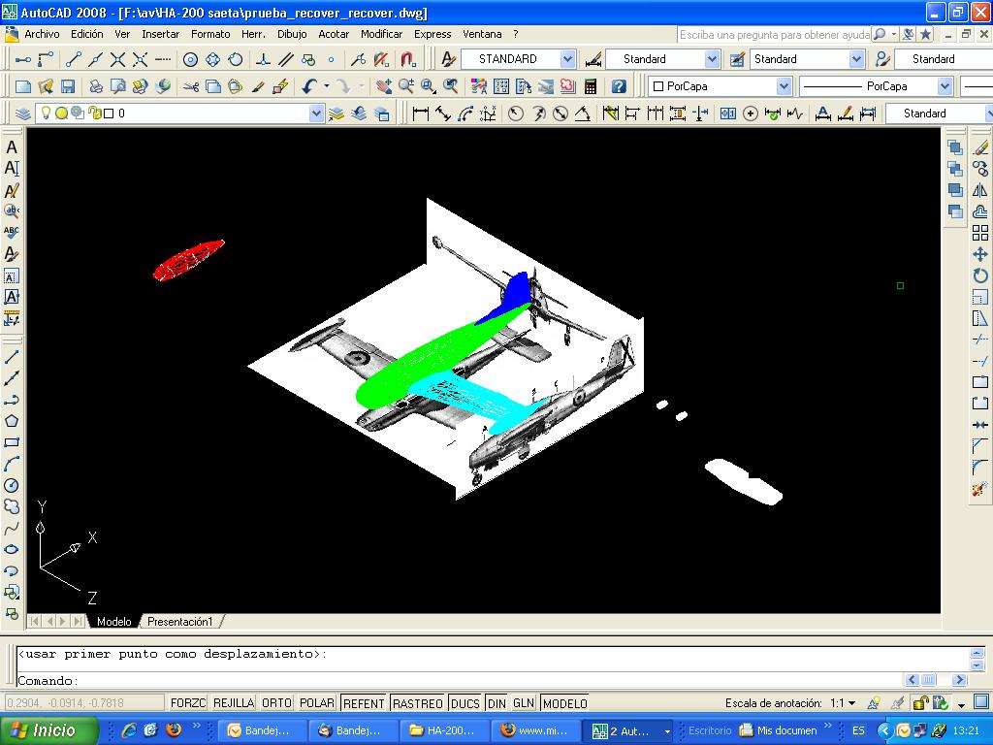Image resolution: width=993 pixels, height=745 pixels.
Task: Open the PorCapa color dropdown
Action: (x=783, y=86)
